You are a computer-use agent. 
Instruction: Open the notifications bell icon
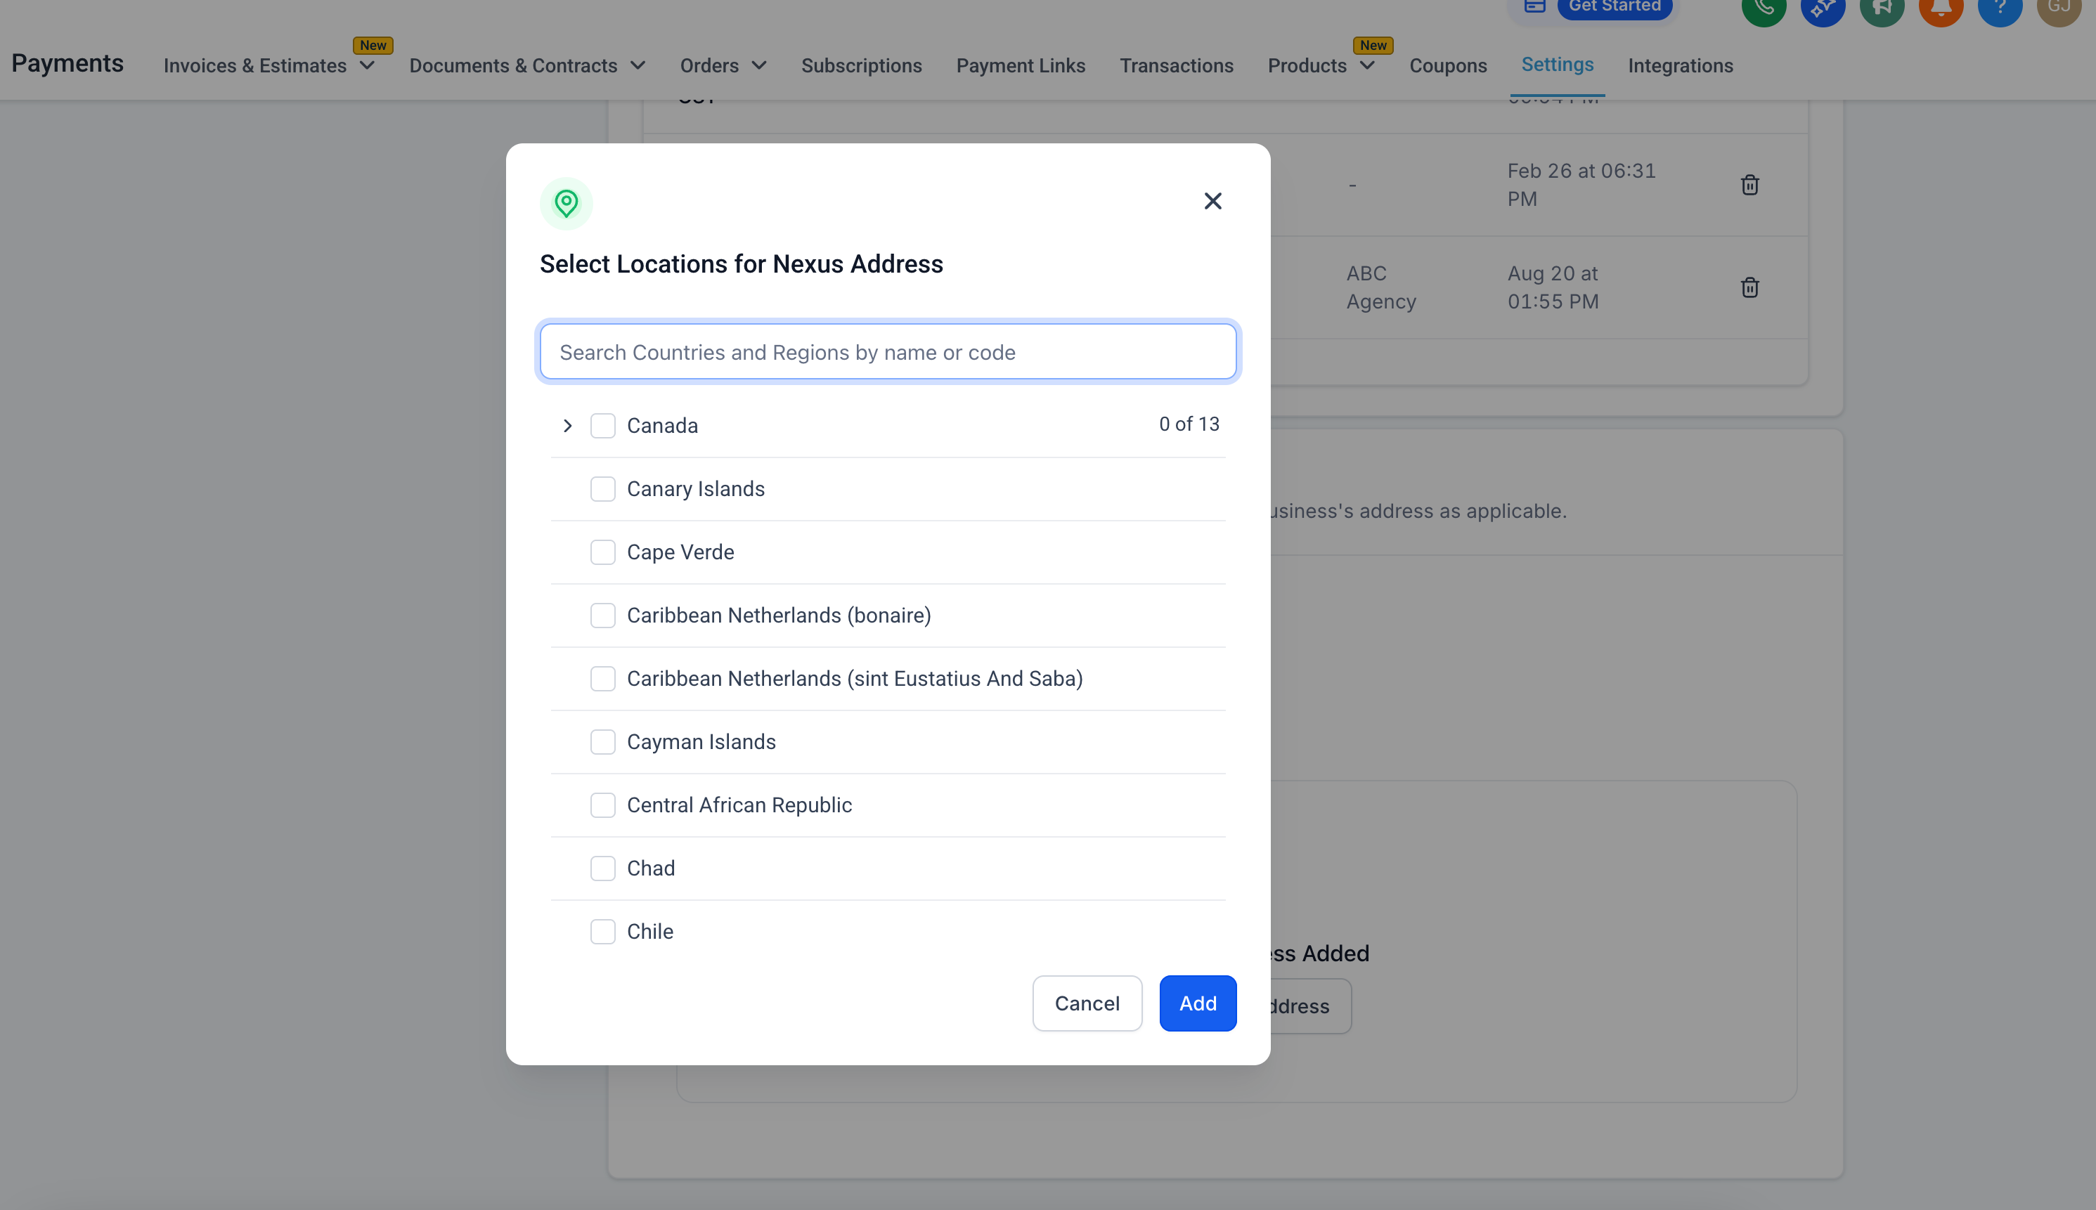1940,9
